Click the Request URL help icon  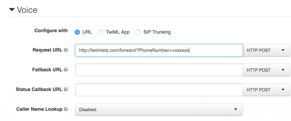[x=66, y=50]
